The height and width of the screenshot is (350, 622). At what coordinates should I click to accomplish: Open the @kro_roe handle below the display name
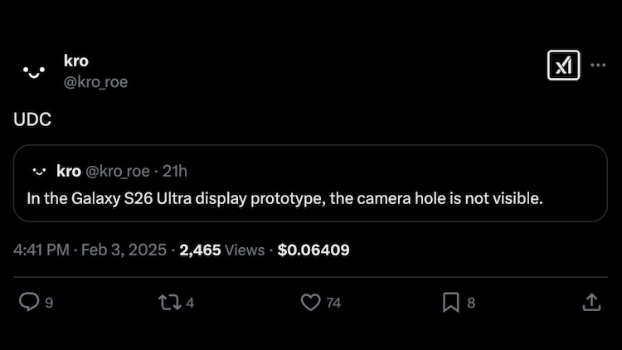(95, 81)
